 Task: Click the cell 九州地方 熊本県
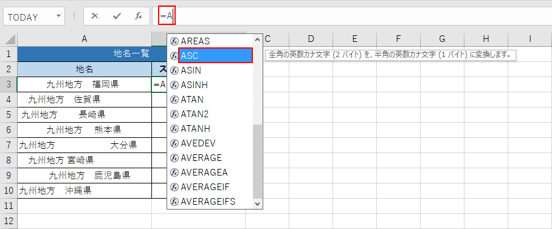[85, 130]
